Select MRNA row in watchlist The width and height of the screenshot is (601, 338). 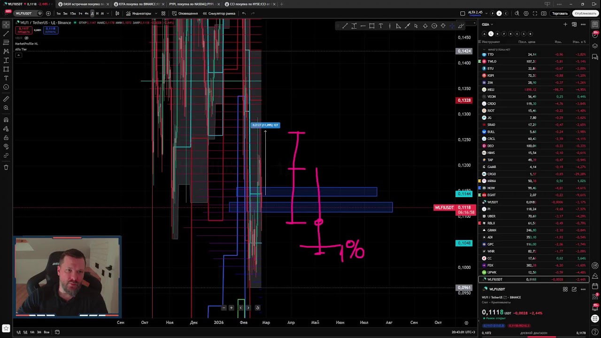[x=533, y=181]
